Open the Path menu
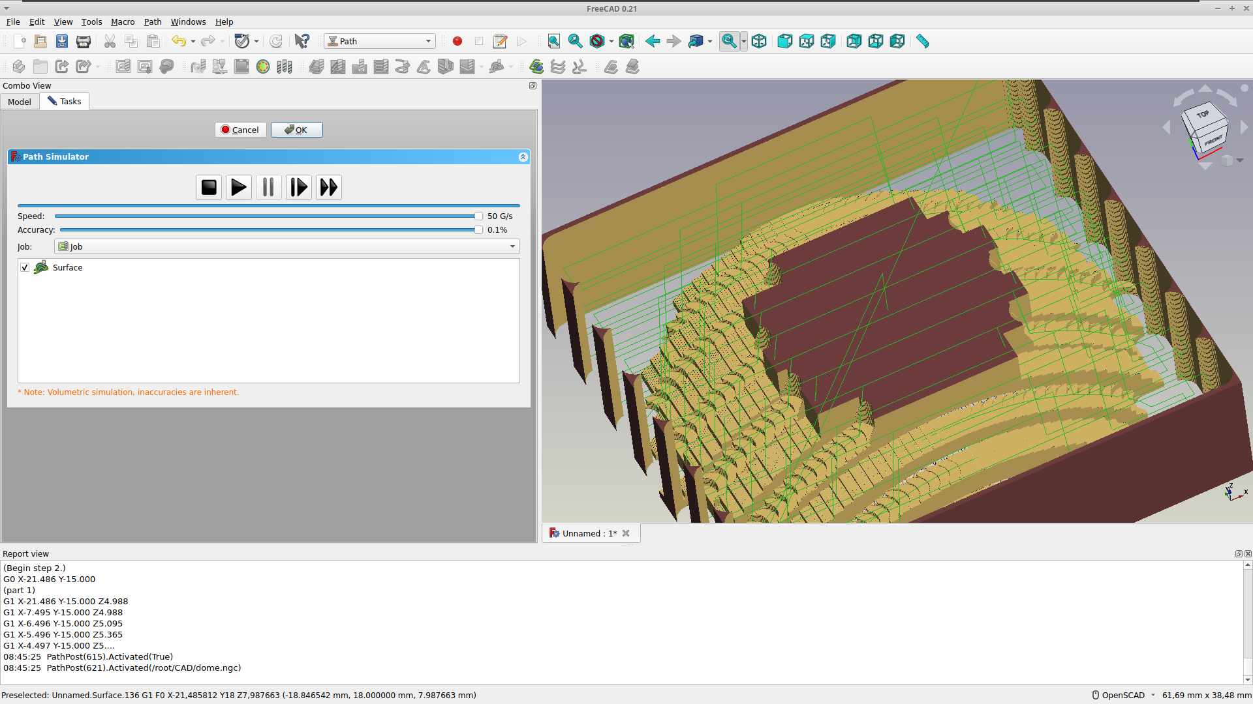 point(152,22)
